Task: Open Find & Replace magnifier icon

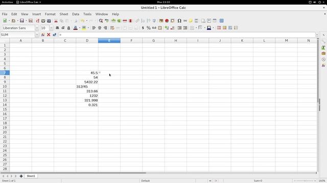Action: point(101,21)
